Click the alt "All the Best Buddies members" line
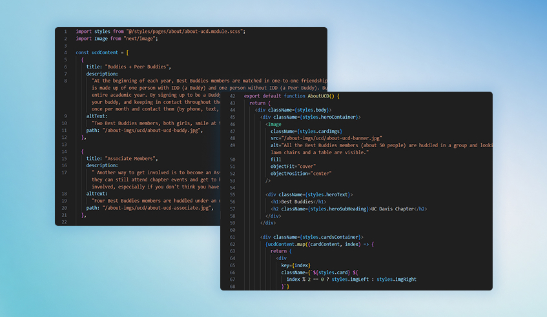This screenshot has width=547, height=317. click(x=381, y=145)
